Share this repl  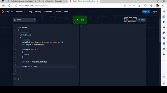[142, 20]
